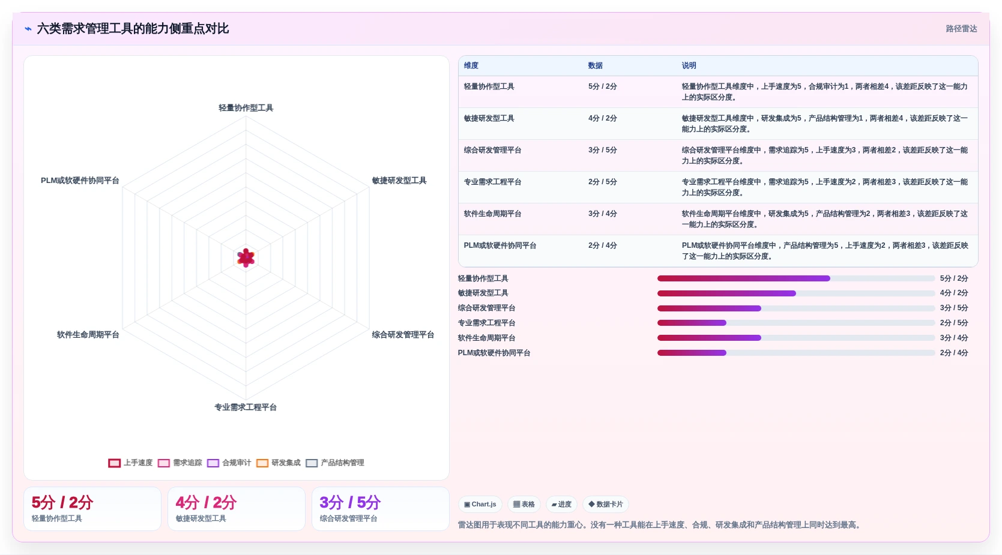The image size is (1002, 555).
Task: Select the 表格 chip
Action: click(524, 505)
